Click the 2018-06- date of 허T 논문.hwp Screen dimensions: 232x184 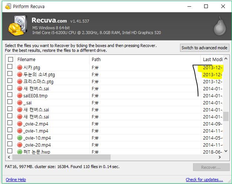(x=212, y=152)
